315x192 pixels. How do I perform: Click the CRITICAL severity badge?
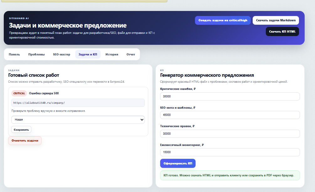click(x=19, y=93)
